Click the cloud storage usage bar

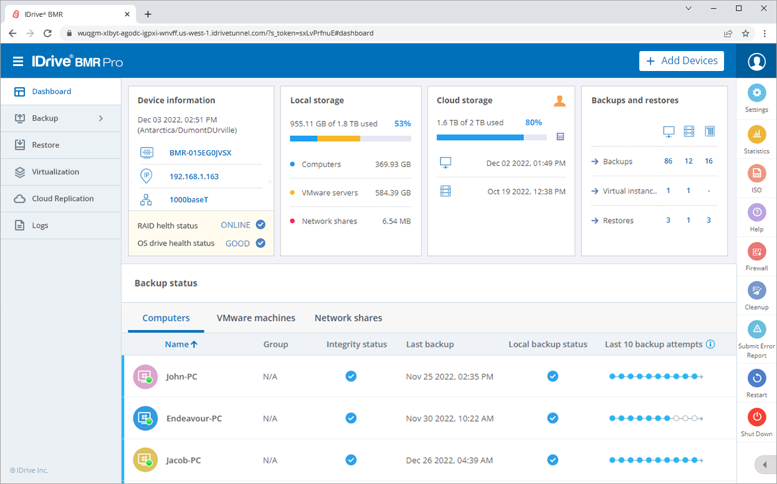click(x=492, y=137)
